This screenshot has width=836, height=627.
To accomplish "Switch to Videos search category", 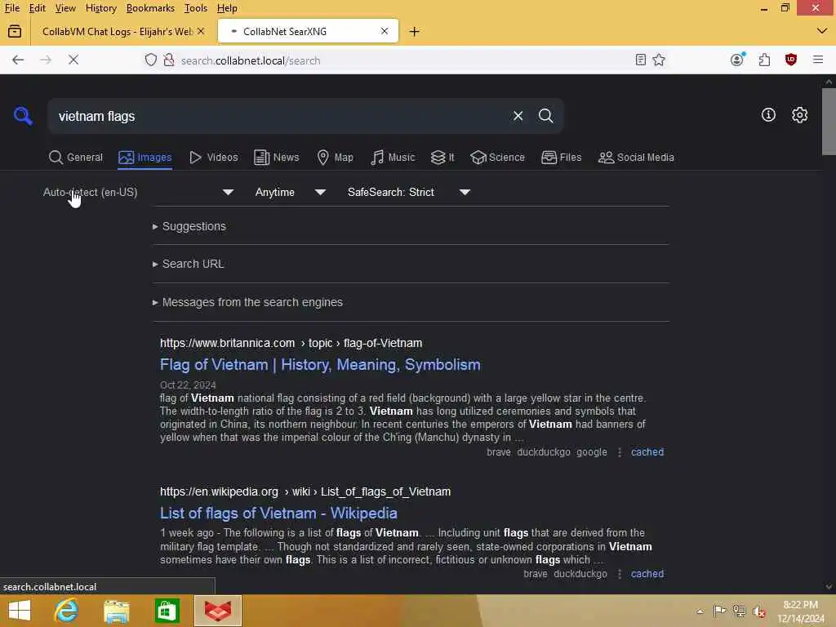I will point(213,158).
